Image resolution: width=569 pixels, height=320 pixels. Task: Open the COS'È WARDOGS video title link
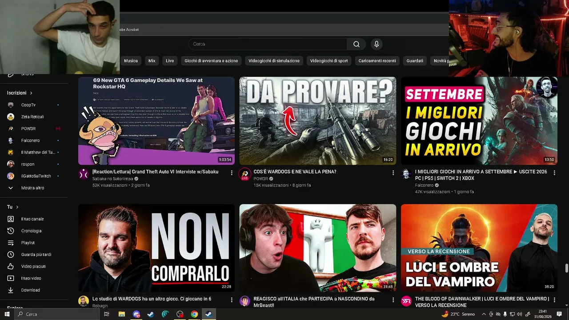[x=295, y=172]
